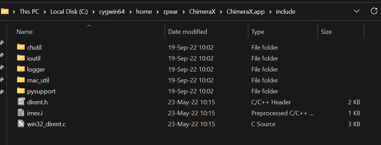Screen dimensions: 381x145
Task: Jump to This PC in address bar
Action: click(x=29, y=12)
